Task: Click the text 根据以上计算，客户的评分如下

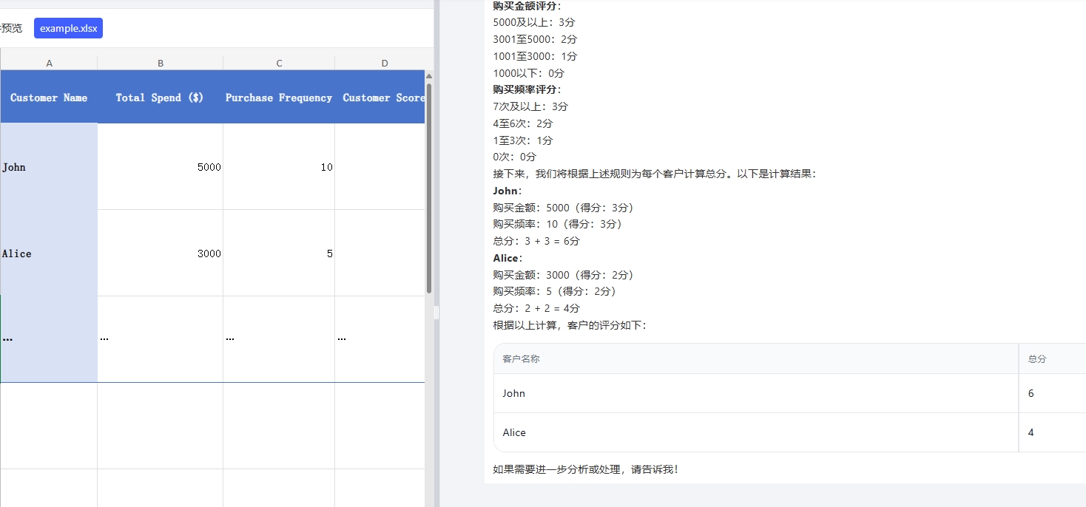Action: (570, 325)
